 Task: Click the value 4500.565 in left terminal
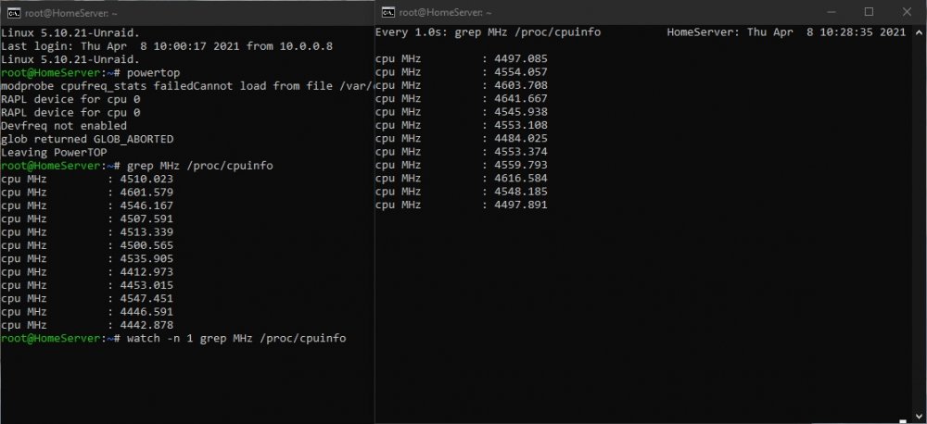click(146, 245)
